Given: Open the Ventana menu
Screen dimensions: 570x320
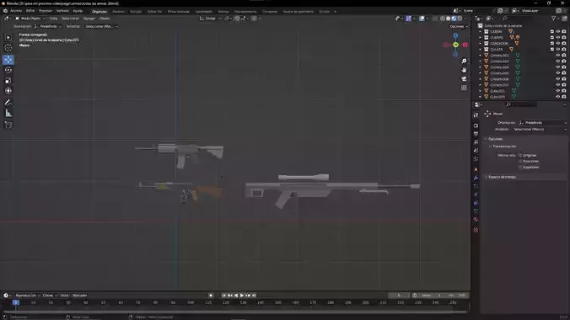Looking at the screenshot, I should tap(62, 11).
